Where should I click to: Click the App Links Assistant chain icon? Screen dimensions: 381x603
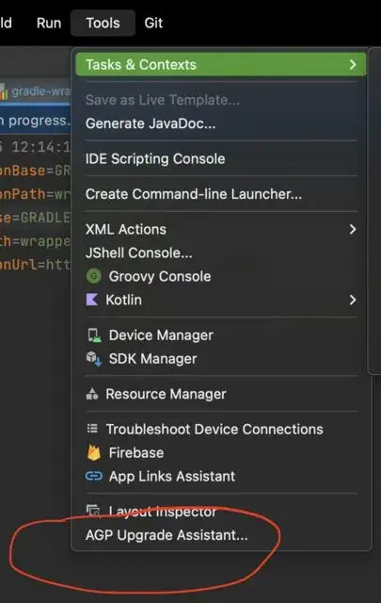click(94, 476)
